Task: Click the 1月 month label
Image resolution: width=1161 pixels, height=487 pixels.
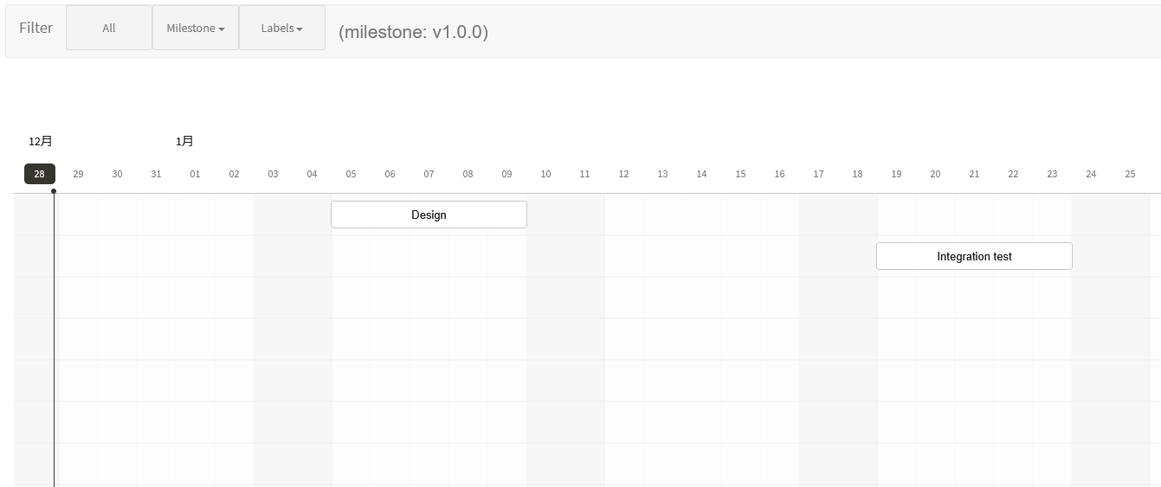Action: coord(184,141)
